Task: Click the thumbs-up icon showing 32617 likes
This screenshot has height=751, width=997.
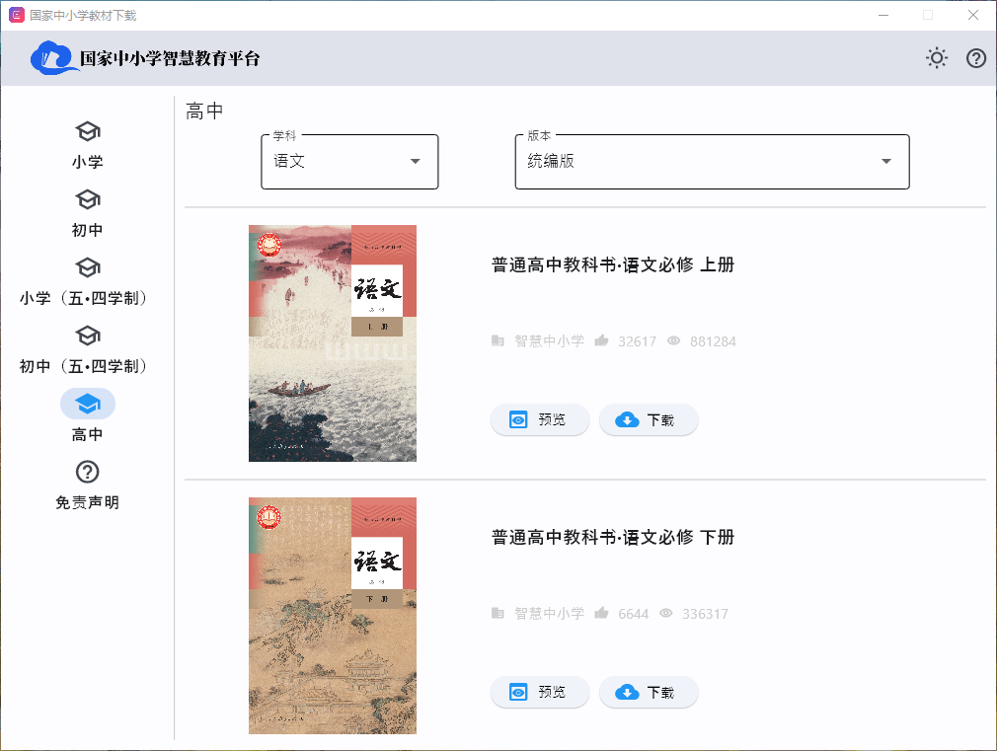Action: 602,340
